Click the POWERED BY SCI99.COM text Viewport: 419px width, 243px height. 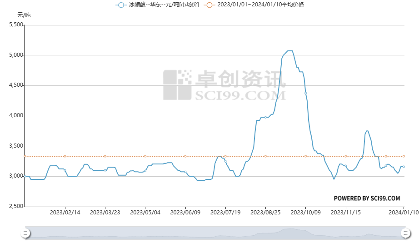367,198
